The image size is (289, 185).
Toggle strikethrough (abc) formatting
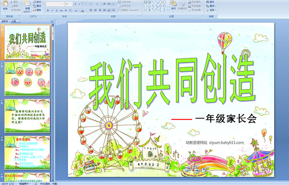pyautogui.click(x=61, y=10)
